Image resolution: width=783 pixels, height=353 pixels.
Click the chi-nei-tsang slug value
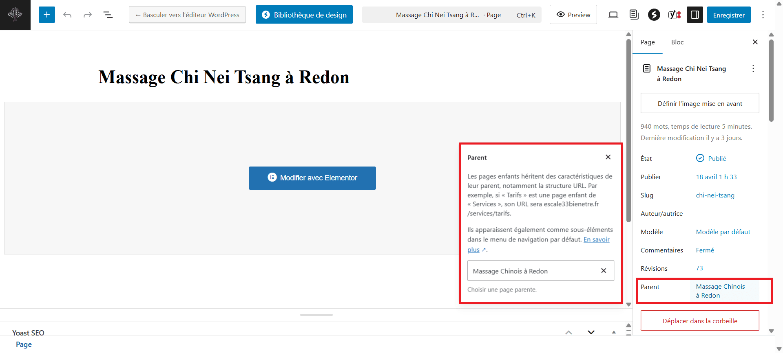click(x=715, y=195)
